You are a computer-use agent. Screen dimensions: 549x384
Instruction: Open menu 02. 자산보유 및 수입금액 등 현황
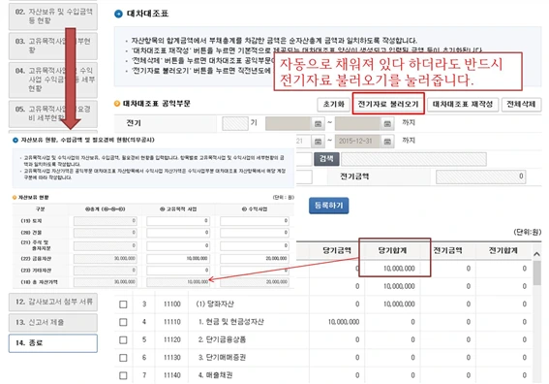tap(53, 16)
